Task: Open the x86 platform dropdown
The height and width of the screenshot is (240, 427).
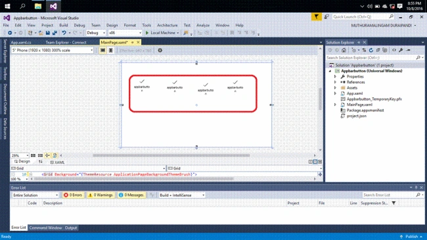Action: pos(125,33)
